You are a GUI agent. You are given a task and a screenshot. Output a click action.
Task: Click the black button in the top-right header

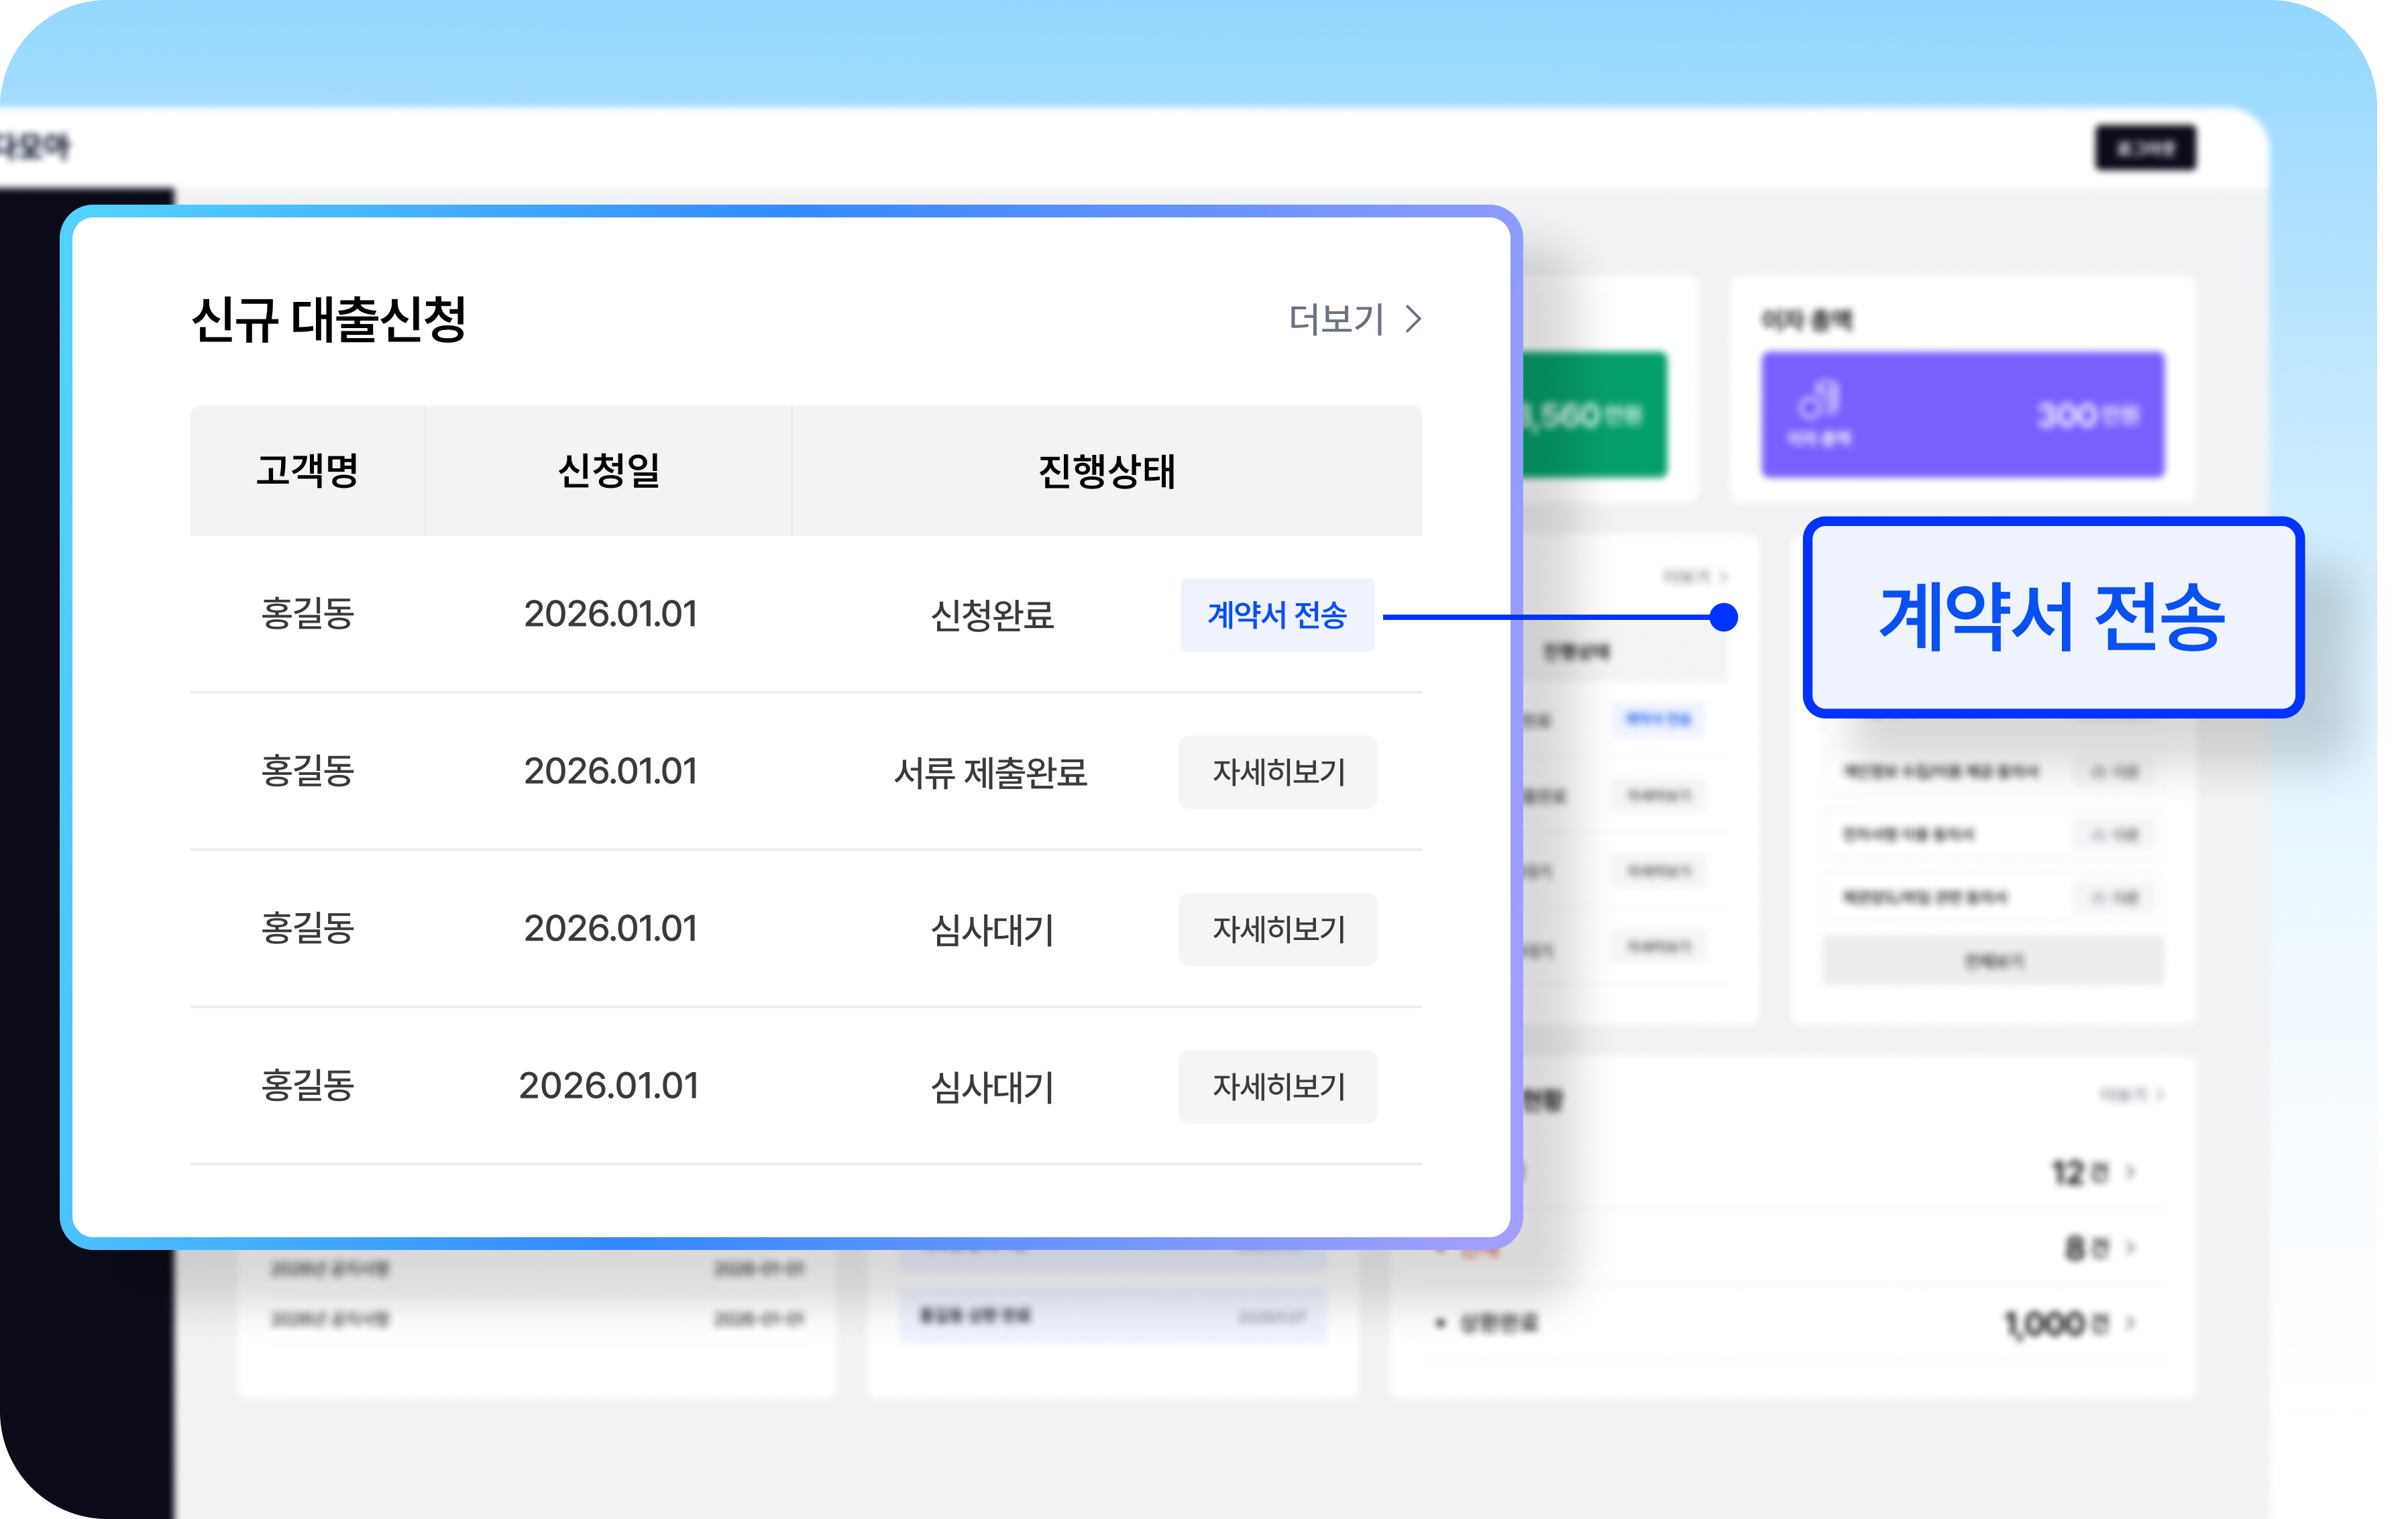(x=2145, y=148)
